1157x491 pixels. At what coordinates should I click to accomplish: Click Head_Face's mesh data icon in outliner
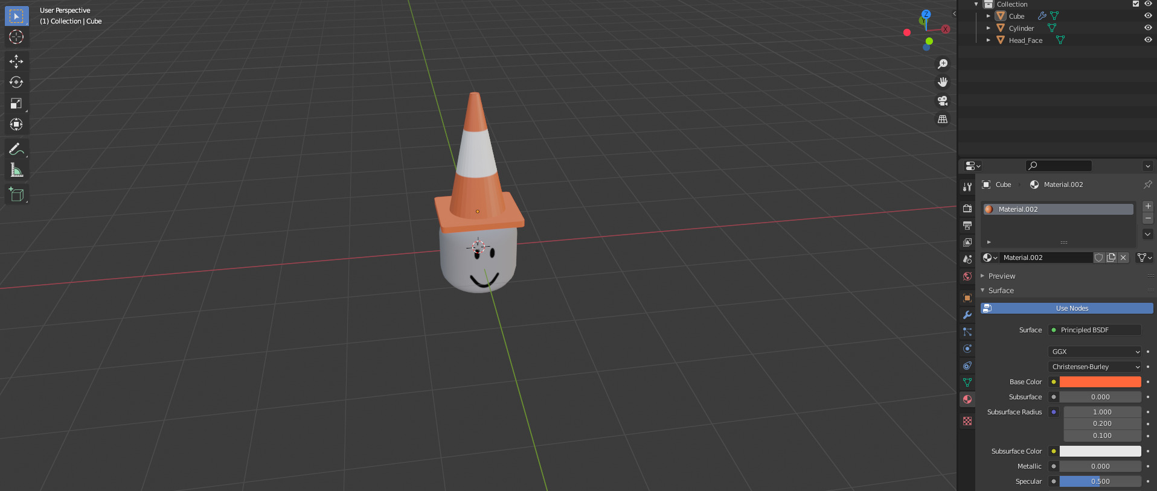[1060, 40]
